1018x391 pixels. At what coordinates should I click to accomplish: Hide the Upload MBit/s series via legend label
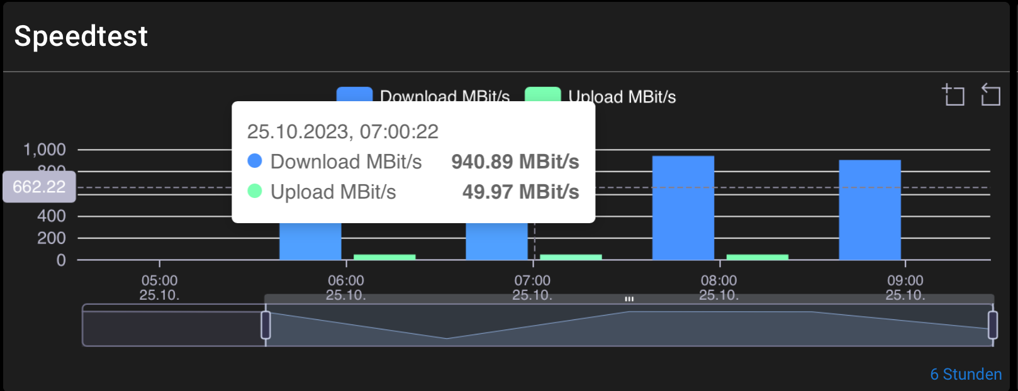(622, 97)
